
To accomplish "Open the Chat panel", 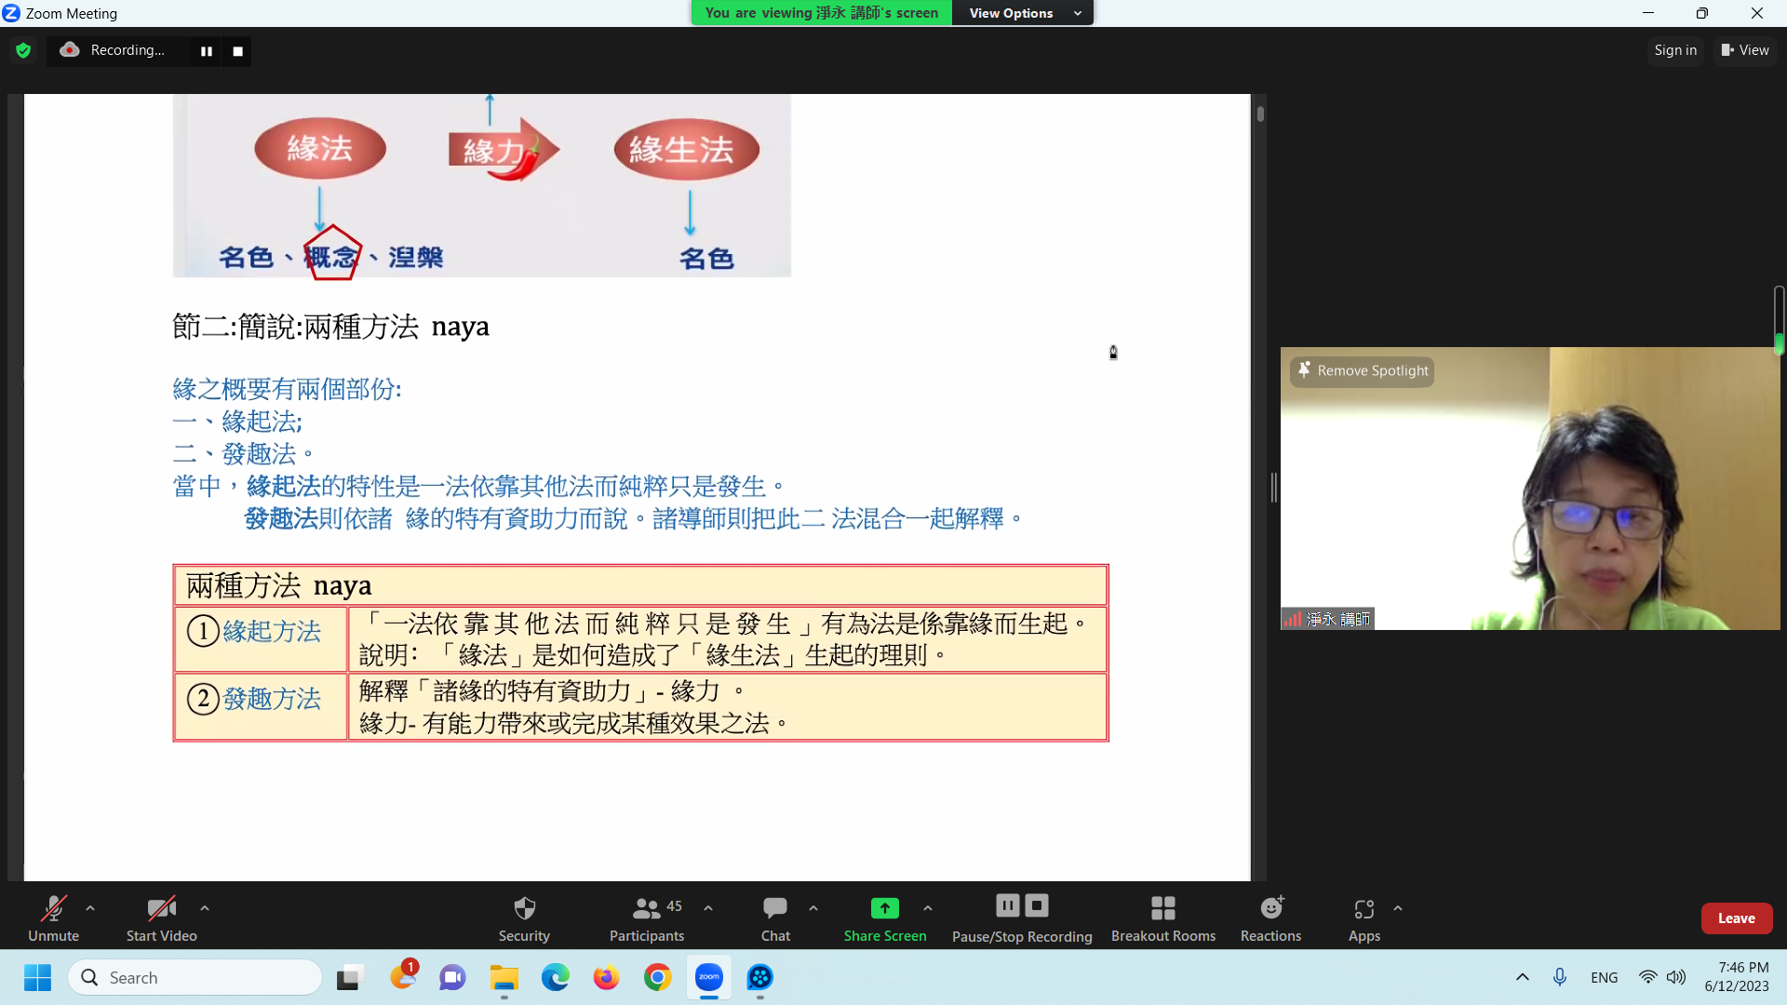I will tap(775, 918).
